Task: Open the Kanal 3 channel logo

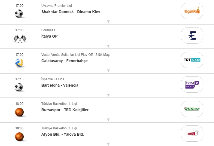Action: tap(192, 133)
